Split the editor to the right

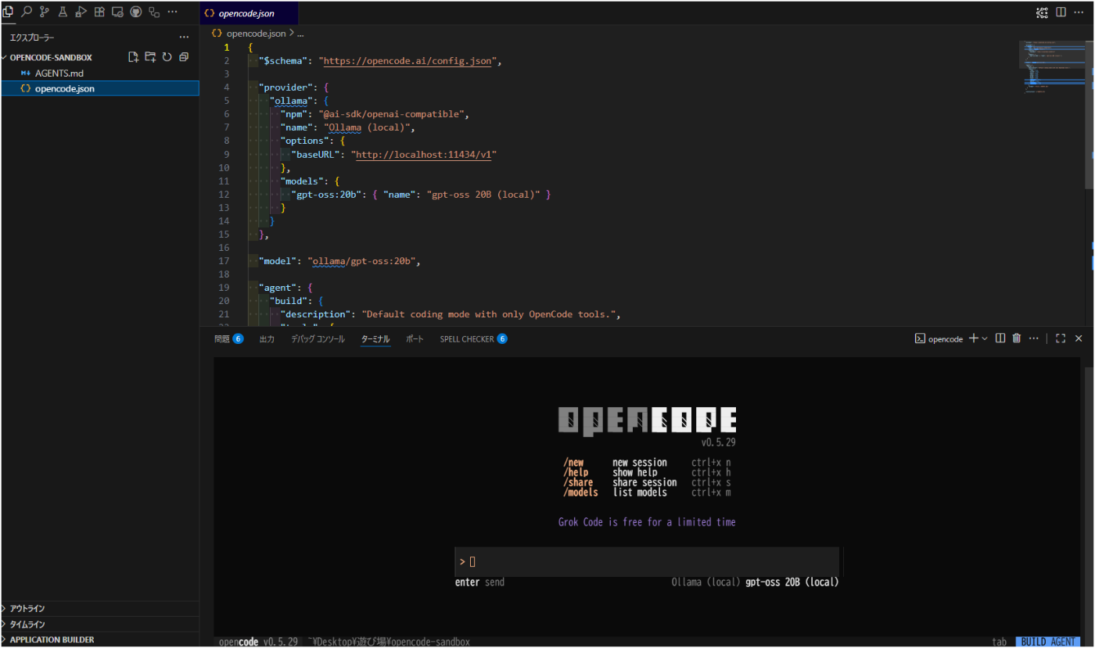(1061, 13)
